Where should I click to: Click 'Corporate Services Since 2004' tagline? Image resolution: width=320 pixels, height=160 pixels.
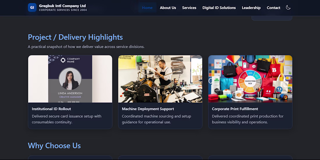[63, 10]
